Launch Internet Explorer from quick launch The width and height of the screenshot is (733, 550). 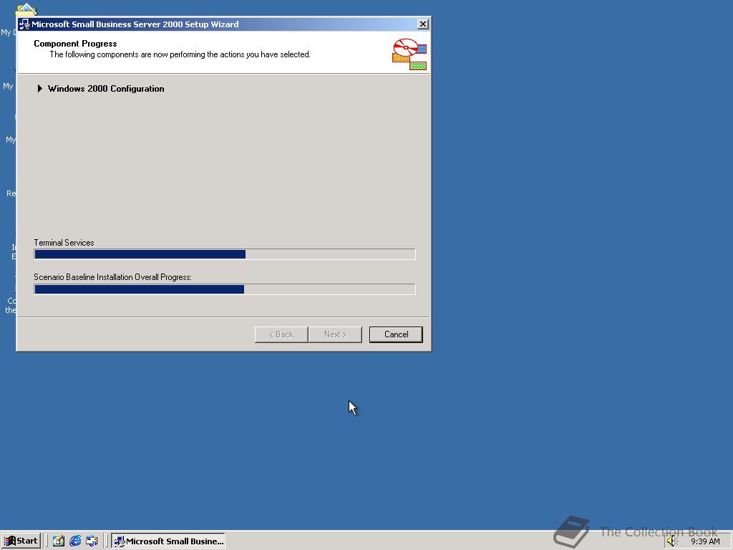tap(75, 541)
